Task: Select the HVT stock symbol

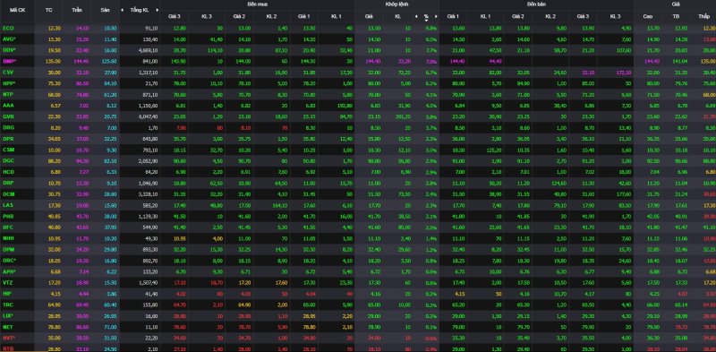Action: tap(9, 338)
